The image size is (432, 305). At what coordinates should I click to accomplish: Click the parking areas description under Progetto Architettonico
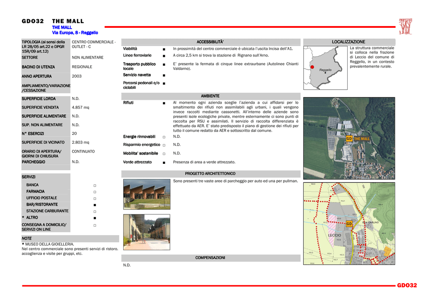pyautogui.click(x=235, y=181)
